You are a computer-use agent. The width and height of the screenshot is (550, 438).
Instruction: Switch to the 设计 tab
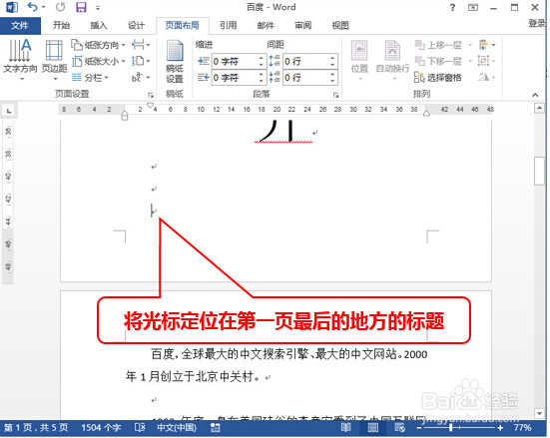coord(136,25)
